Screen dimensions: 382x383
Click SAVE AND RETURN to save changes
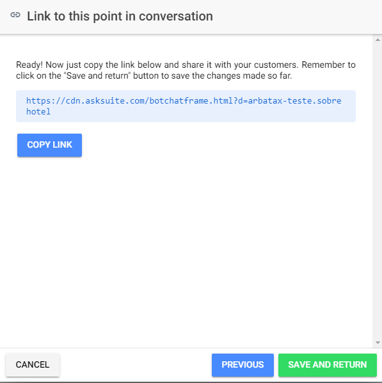[327, 364]
